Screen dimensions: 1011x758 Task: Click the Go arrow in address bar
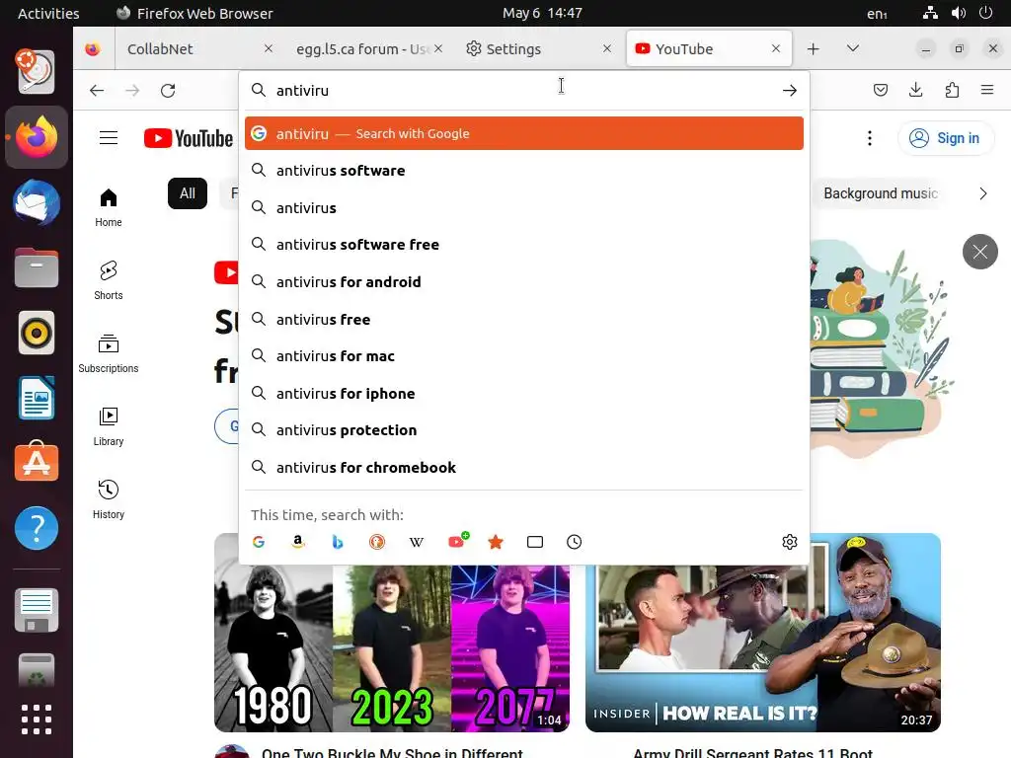[789, 91]
